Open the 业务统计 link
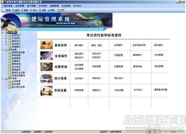Image resolution: width=186 pixels, height=134 pixels. (x=79, y=78)
